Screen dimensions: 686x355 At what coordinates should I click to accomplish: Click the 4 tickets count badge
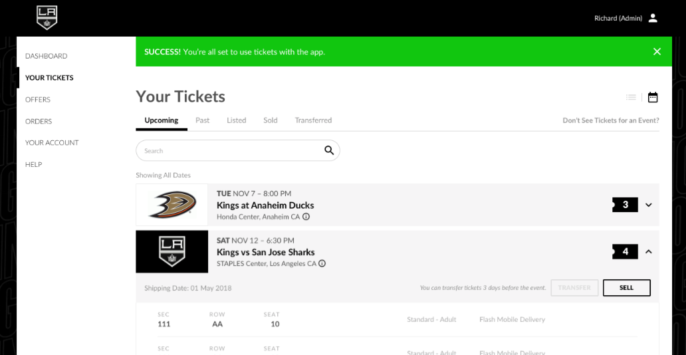click(625, 251)
